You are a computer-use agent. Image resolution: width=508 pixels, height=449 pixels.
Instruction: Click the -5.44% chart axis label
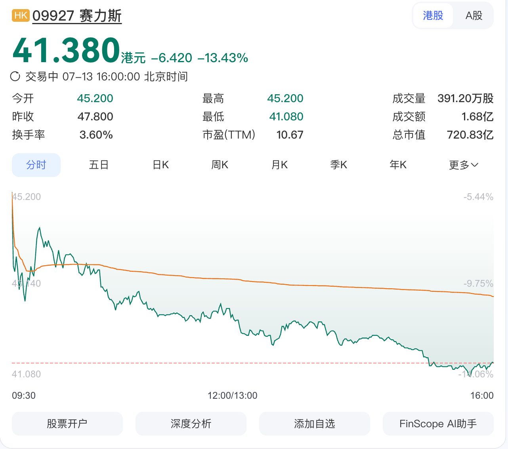(478, 197)
